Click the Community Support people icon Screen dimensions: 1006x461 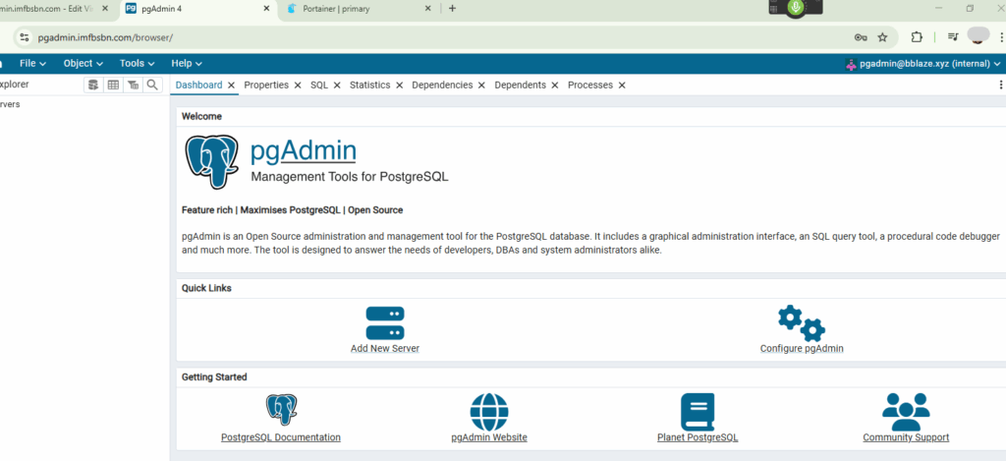coord(905,409)
